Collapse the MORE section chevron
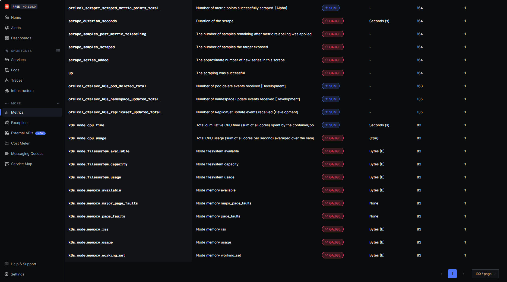507x282 pixels. pyautogui.click(x=58, y=103)
